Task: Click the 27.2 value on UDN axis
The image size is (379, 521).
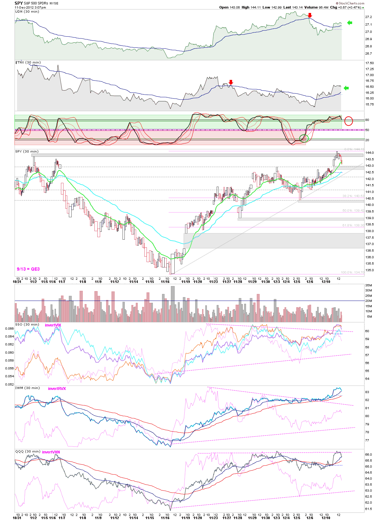Action: 368,17
